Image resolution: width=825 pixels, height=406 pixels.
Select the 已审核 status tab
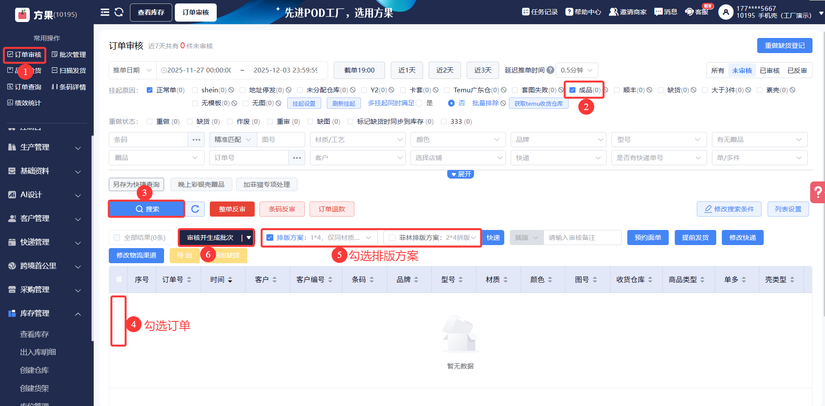point(770,70)
